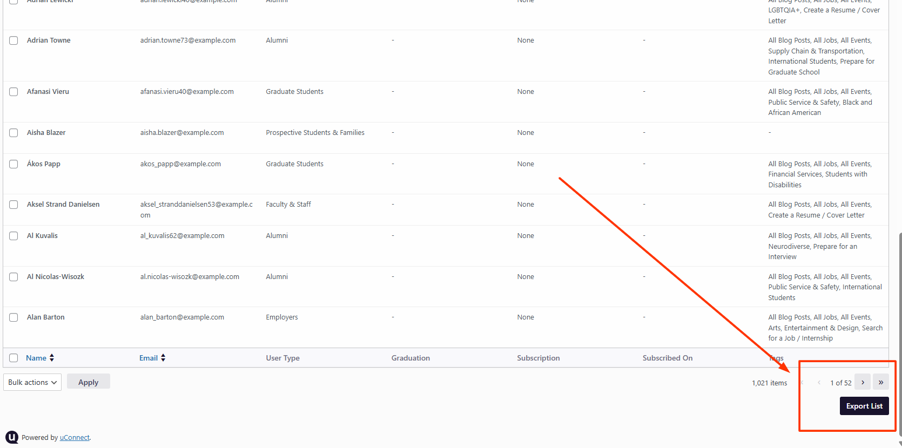Tick the checkbox for Aisha Blazer
The height and width of the screenshot is (448, 902).
coord(14,133)
